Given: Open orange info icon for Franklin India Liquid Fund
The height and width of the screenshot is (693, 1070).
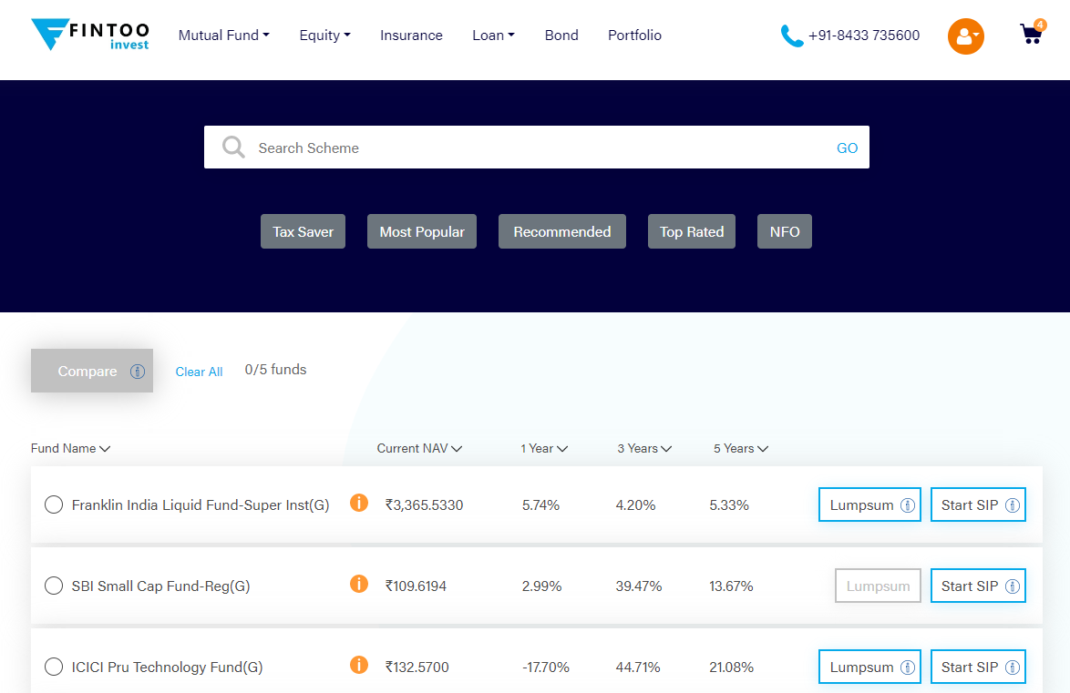Looking at the screenshot, I should pyautogui.click(x=359, y=503).
